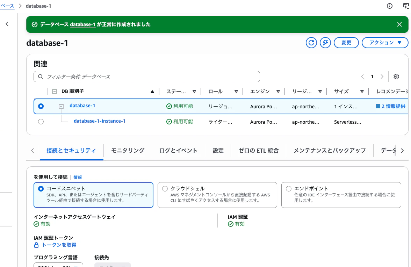The width and height of the screenshot is (411, 267).
Task: Click the refresh icon button
Action: click(311, 43)
